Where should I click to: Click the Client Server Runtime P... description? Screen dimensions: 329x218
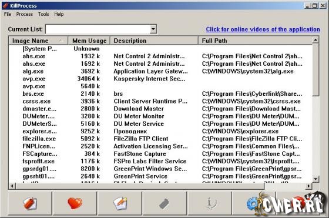150,101
